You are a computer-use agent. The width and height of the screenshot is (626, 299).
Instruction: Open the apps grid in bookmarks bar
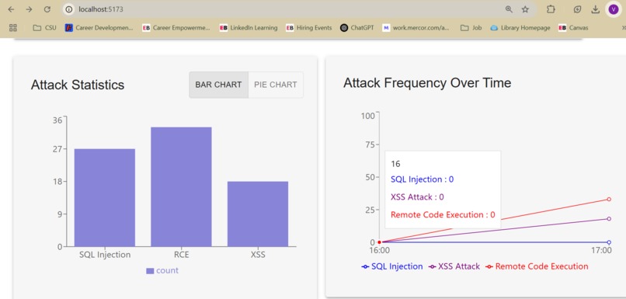(x=12, y=27)
